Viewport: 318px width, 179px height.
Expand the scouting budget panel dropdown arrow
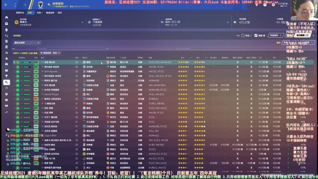(228, 22)
